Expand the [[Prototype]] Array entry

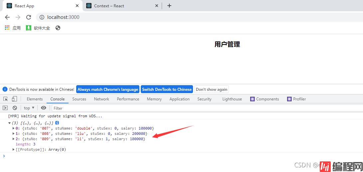(x=14, y=149)
